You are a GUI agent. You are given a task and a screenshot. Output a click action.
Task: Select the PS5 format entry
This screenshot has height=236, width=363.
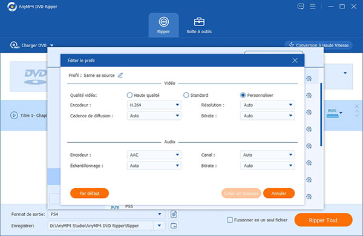click(x=129, y=206)
